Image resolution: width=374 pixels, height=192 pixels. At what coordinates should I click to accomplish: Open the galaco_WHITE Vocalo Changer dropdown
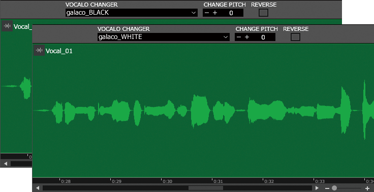point(164,37)
